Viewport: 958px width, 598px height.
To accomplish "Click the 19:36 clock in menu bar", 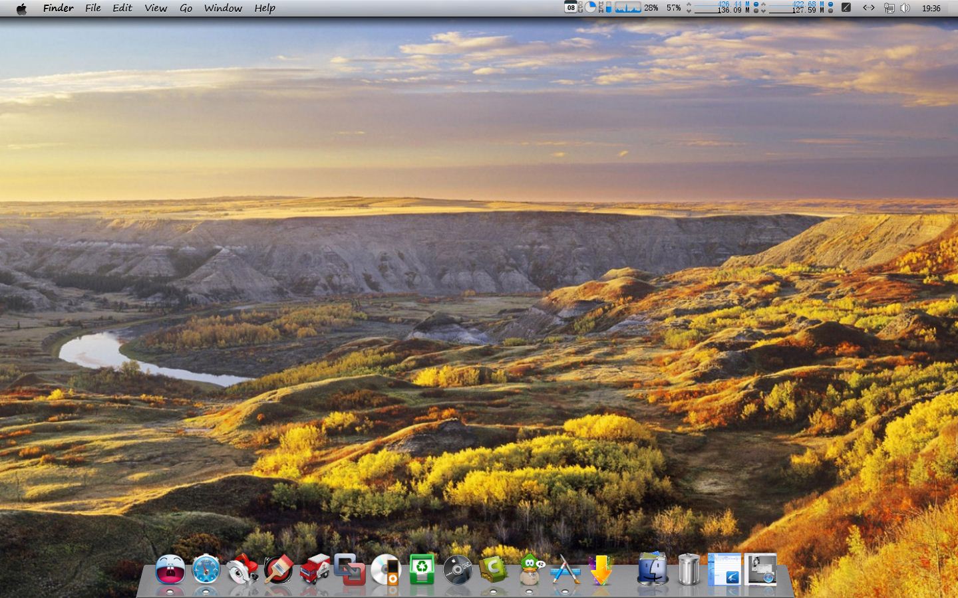I will click(x=931, y=8).
